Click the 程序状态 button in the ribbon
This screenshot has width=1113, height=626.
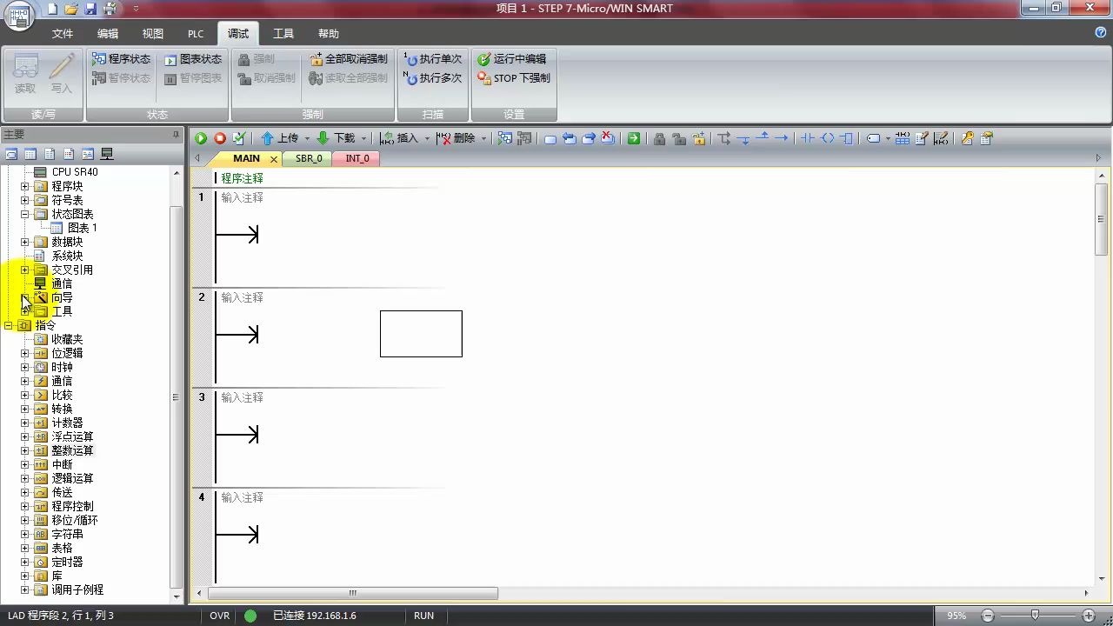click(x=121, y=59)
